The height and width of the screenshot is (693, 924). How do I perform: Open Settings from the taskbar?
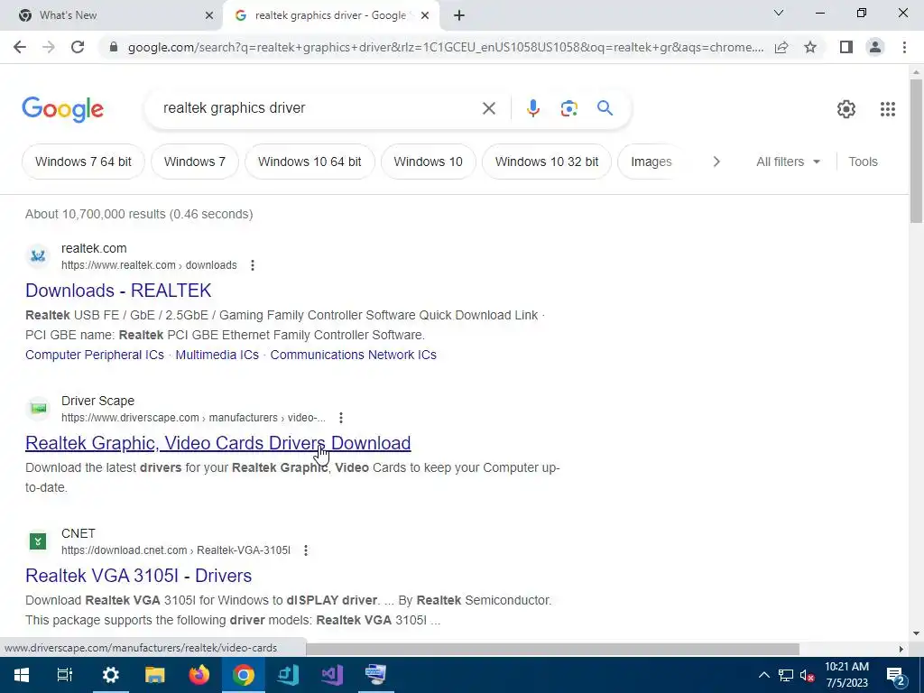[x=111, y=675]
